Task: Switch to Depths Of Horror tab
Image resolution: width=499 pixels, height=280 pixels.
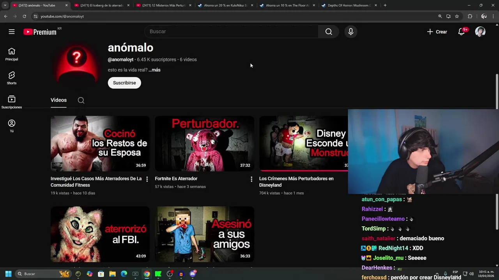Action: click(x=349, y=5)
